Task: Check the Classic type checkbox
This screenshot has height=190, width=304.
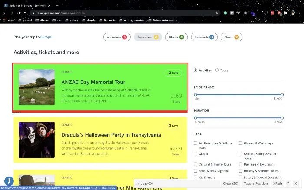Action: [195, 153]
